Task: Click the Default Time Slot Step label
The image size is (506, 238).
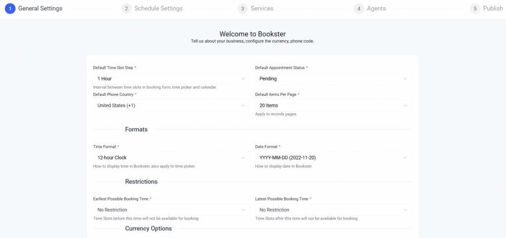Action: tap(115, 68)
